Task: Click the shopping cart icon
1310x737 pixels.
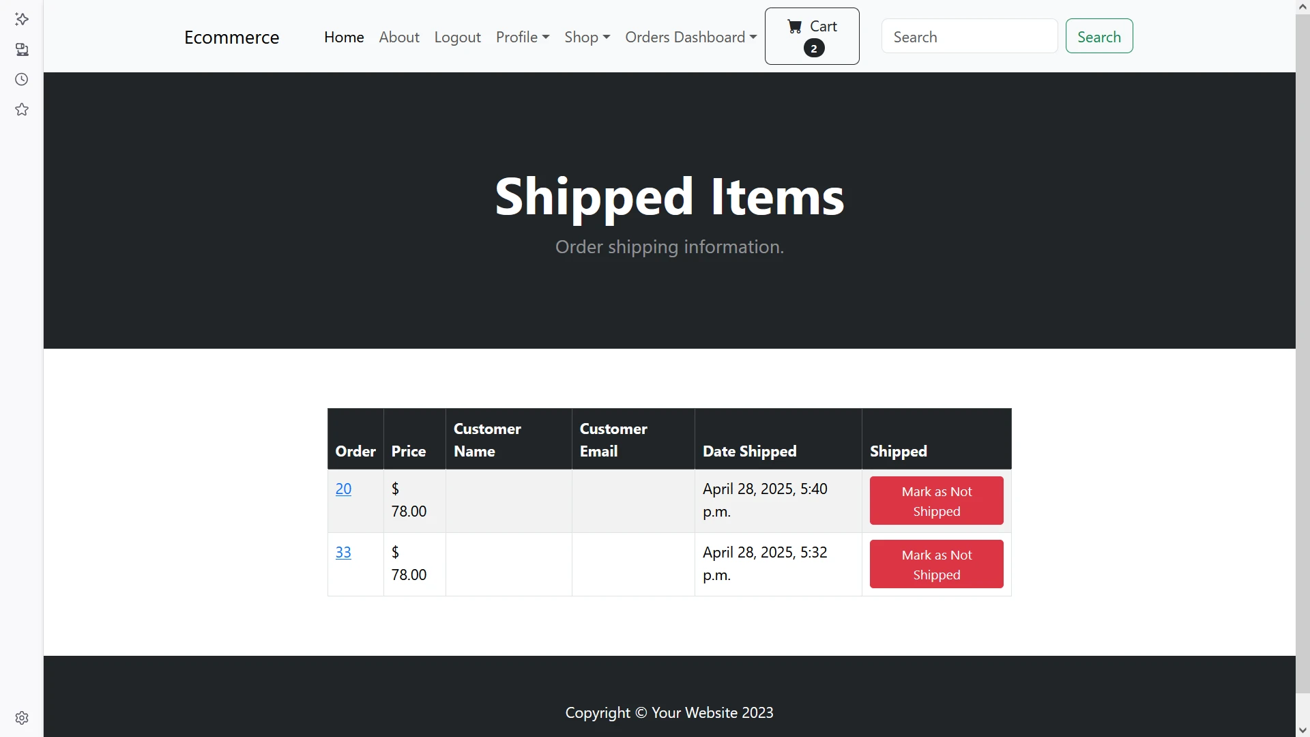Action: pos(795,27)
